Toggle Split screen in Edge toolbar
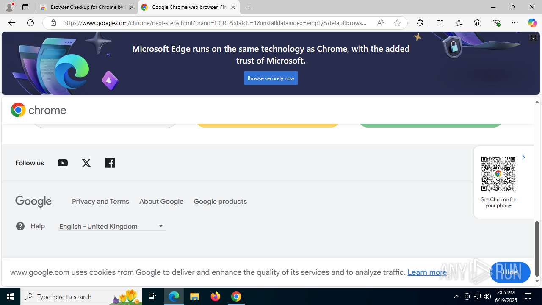 pyautogui.click(x=440, y=23)
